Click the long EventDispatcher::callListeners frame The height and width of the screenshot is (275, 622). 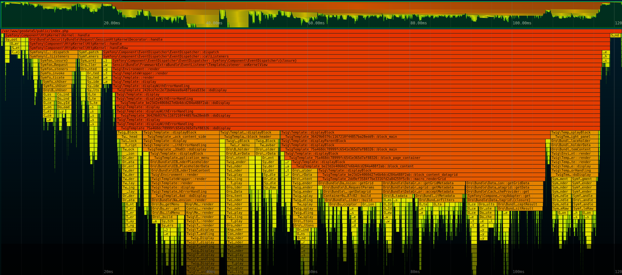click(352, 57)
